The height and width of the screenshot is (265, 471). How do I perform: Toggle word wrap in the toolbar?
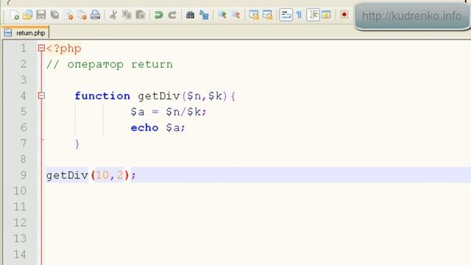pyautogui.click(x=286, y=15)
